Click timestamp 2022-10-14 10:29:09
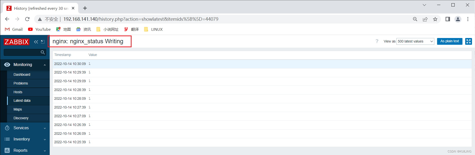The width and height of the screenshot is (475, 155). (70, 81)
